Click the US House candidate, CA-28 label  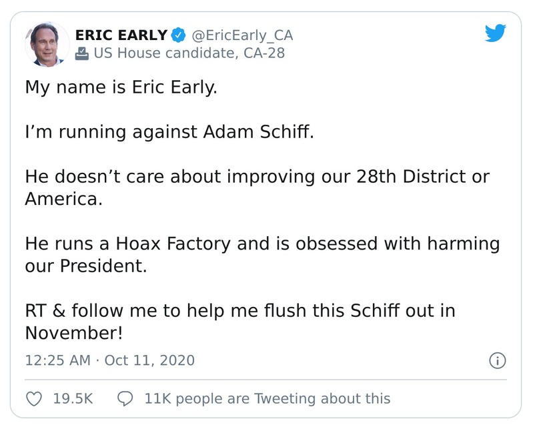click(189, 53)
